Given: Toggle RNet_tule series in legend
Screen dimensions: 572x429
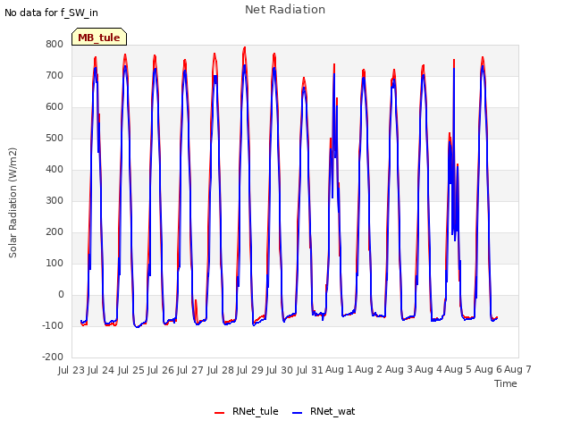Looking at the screenshot, I should (247, 411).
